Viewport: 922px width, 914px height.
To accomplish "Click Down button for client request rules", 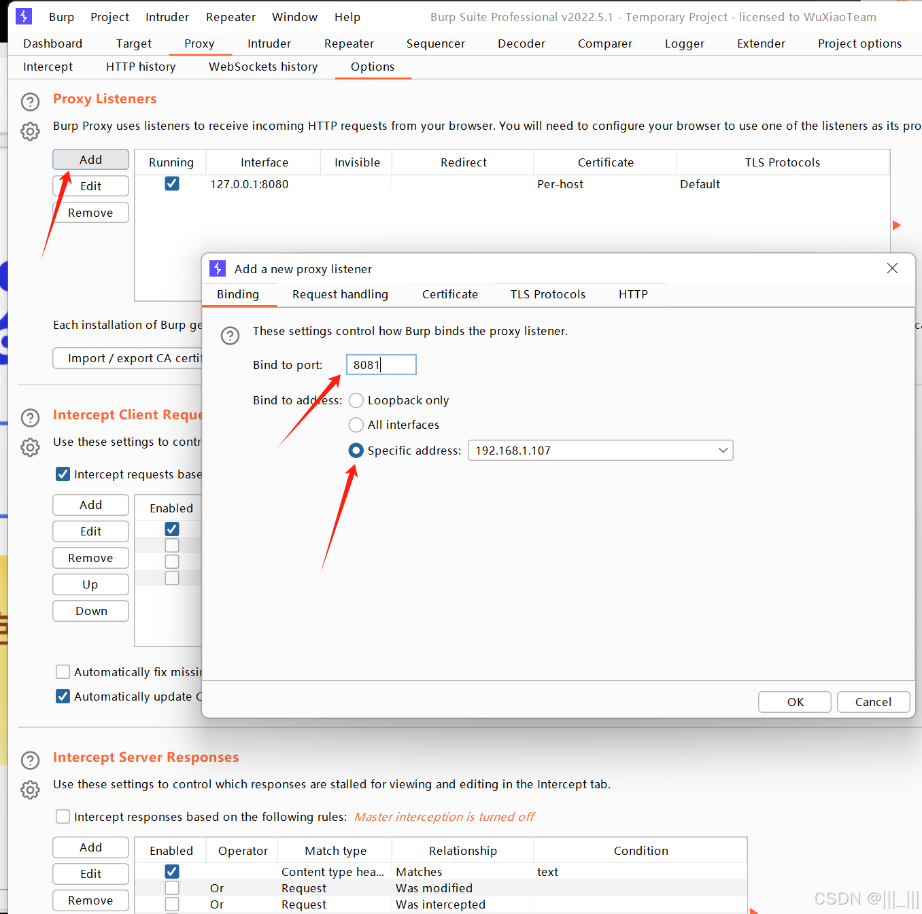I will tap(90, 611).
